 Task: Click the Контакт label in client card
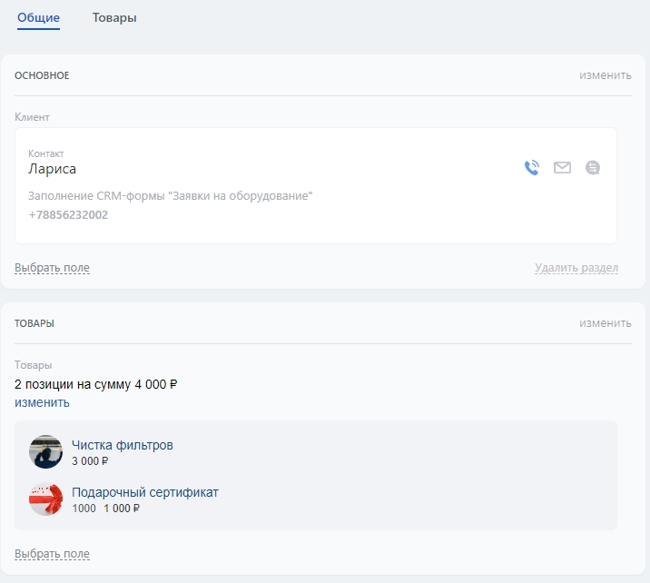(46, 153)
